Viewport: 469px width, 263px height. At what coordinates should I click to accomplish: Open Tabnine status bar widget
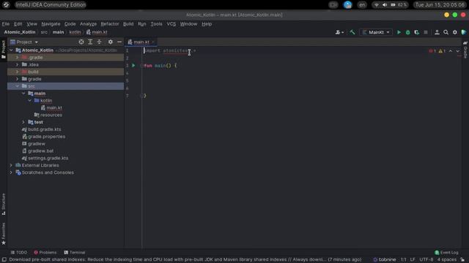click(x=384, y=260)
